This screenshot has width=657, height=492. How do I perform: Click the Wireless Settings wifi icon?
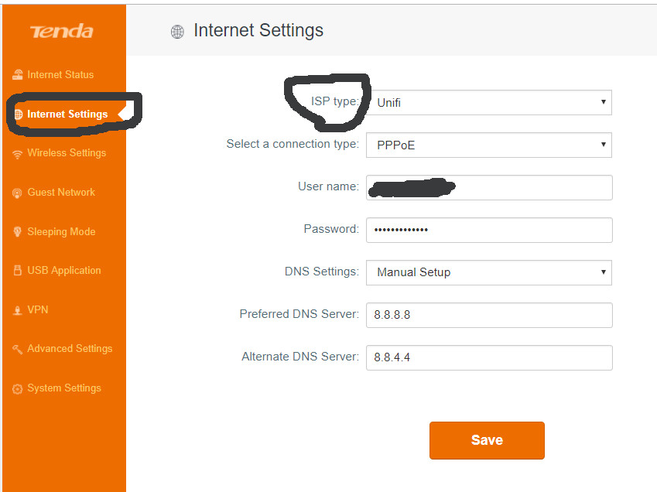point(18,153)
